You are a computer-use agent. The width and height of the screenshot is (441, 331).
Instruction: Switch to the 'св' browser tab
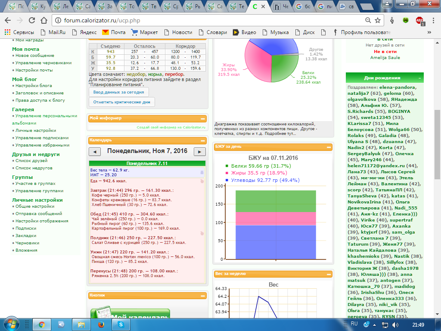(347, 6)
